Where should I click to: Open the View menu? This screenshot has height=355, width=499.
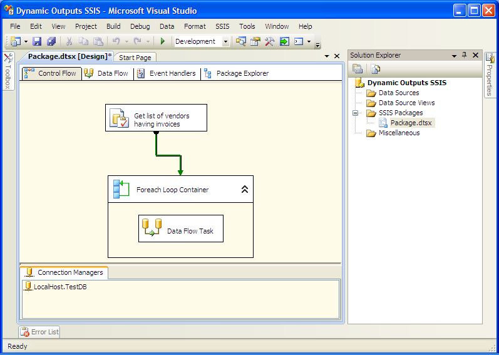point(59,26)
